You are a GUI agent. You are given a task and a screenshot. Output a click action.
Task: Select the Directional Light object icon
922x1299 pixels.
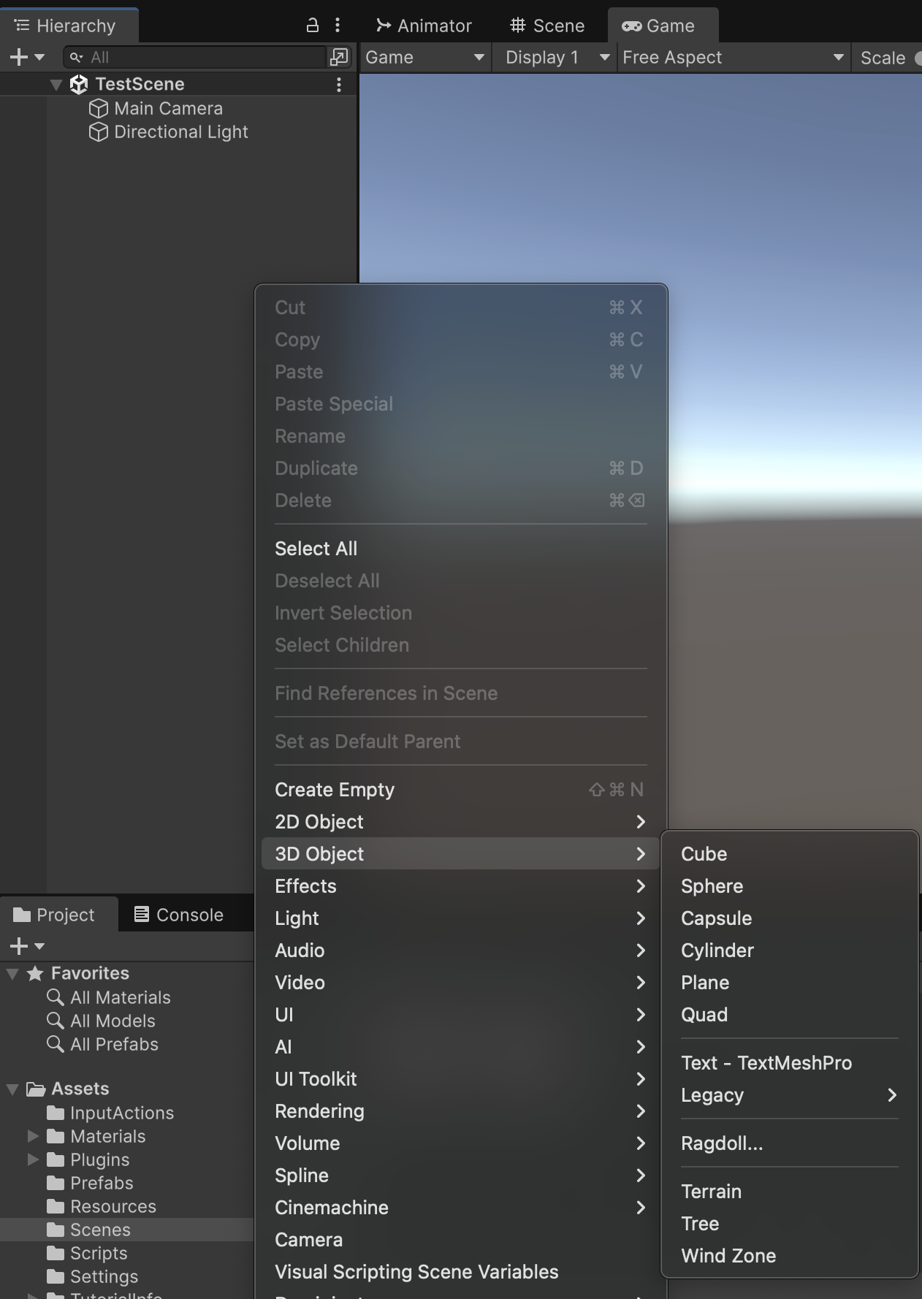(98, 132)
